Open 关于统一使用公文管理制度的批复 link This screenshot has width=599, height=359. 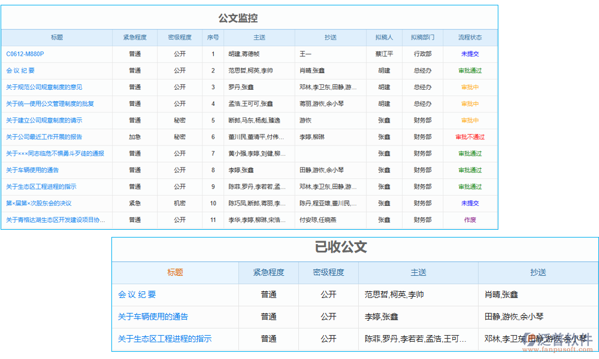click(x=50, y=104)
